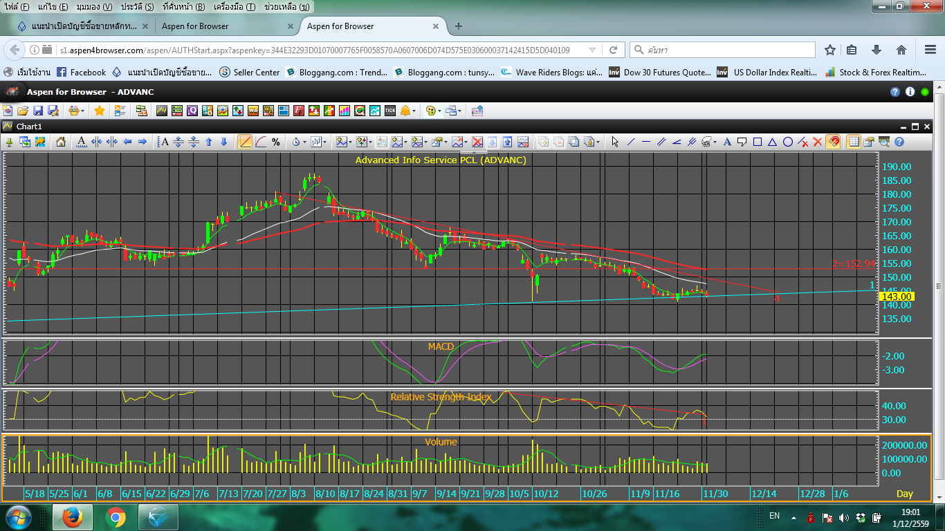The height and width of the screenshot is (531, 945).
Task: Open the ประวัติ (History) menu
Action: tap(137, 6)
